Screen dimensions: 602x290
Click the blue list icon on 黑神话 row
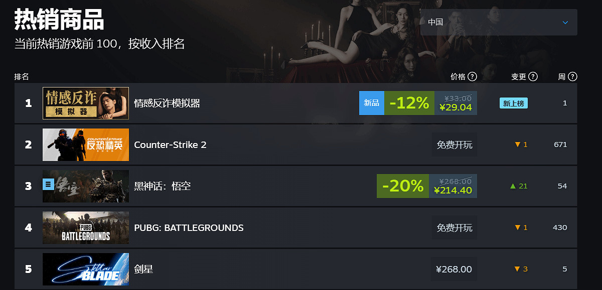point(48,184)
